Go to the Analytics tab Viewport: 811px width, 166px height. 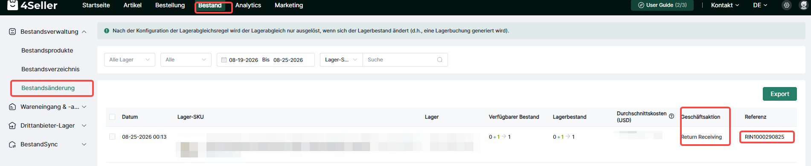[x=248, y=5]
